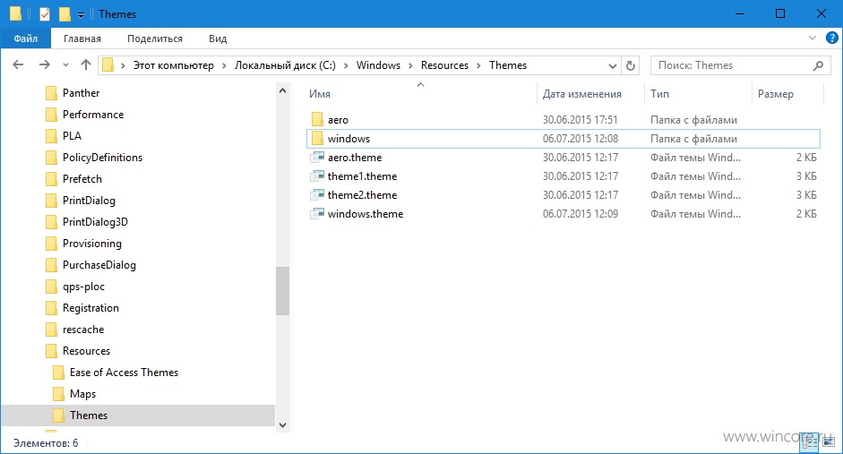
Task: Select the windows.theme file
Action: click(563, 214)
